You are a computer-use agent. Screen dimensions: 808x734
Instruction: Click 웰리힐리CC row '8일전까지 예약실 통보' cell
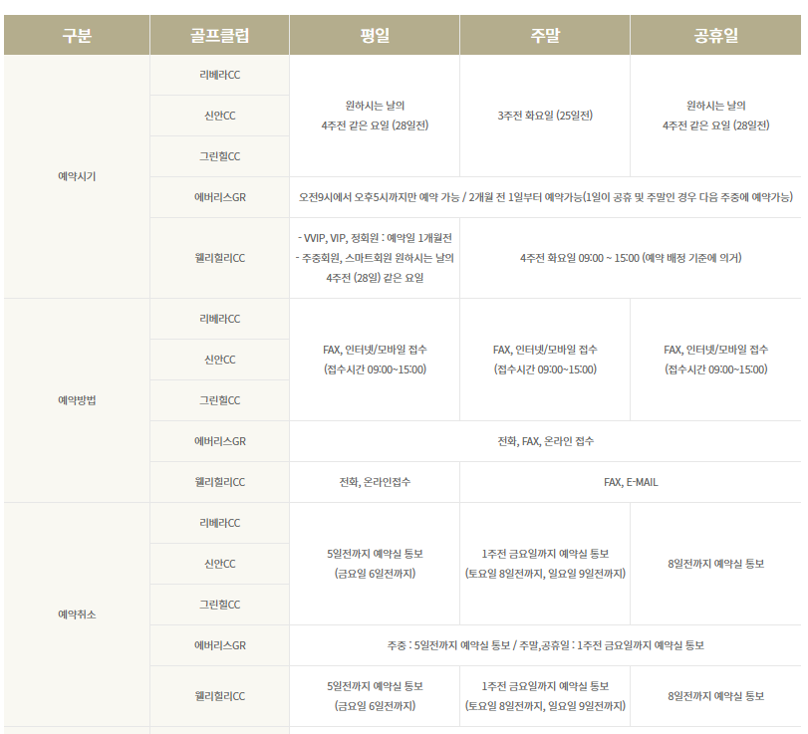click(x=715, y=696)
